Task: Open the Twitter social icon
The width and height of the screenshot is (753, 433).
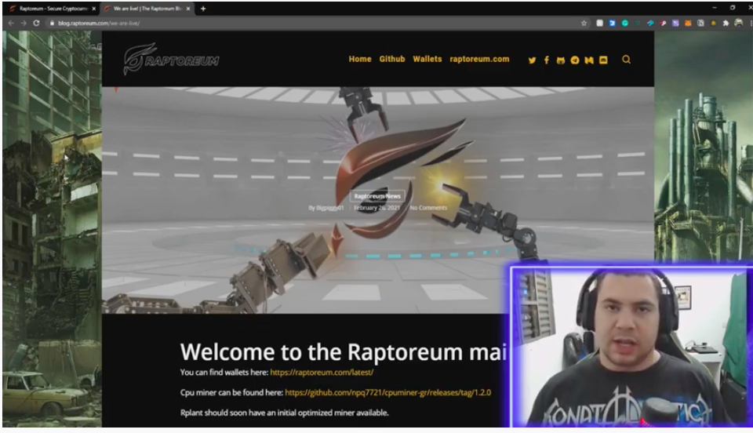Action: [532, 60]
